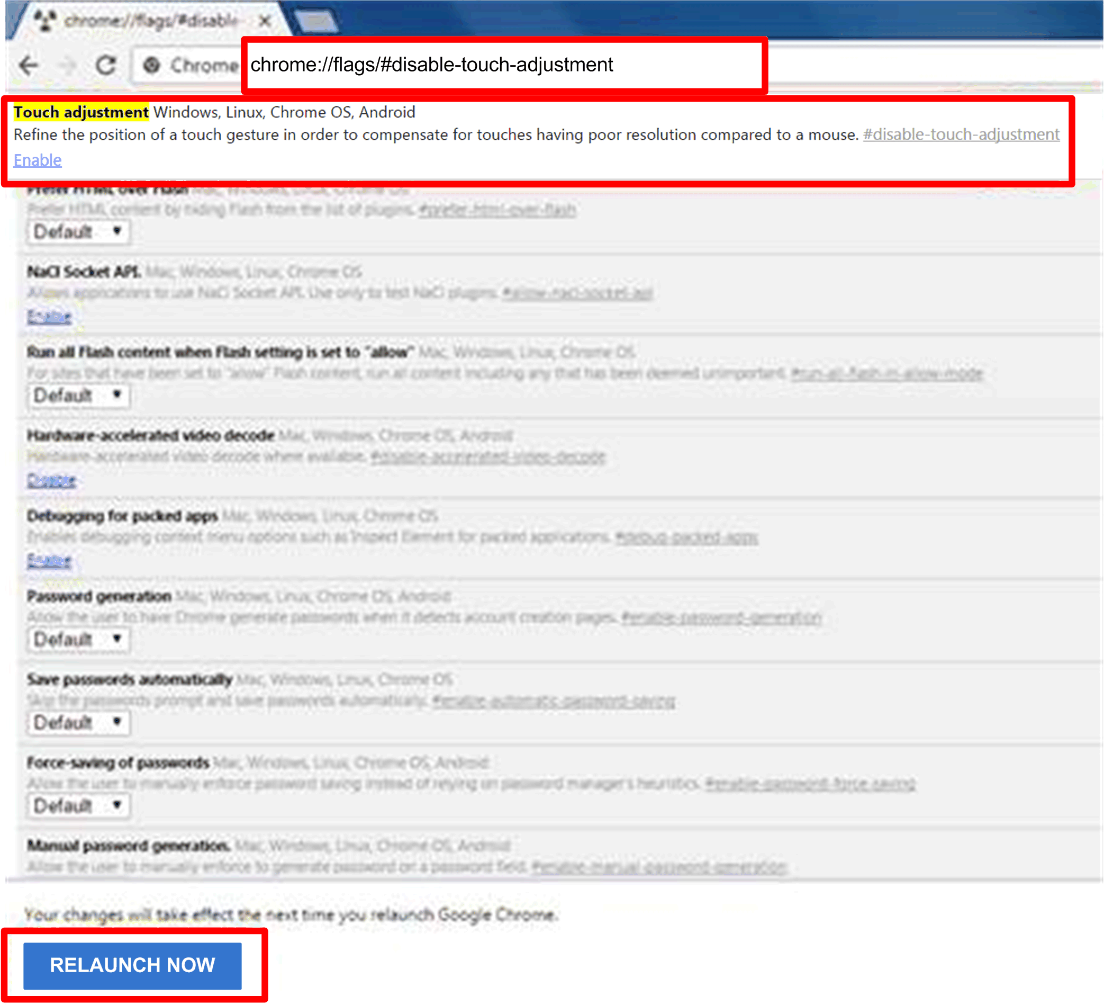Click the page reload icon
This screenshot has width=1104, height=1005.
[x=106, y=66]
